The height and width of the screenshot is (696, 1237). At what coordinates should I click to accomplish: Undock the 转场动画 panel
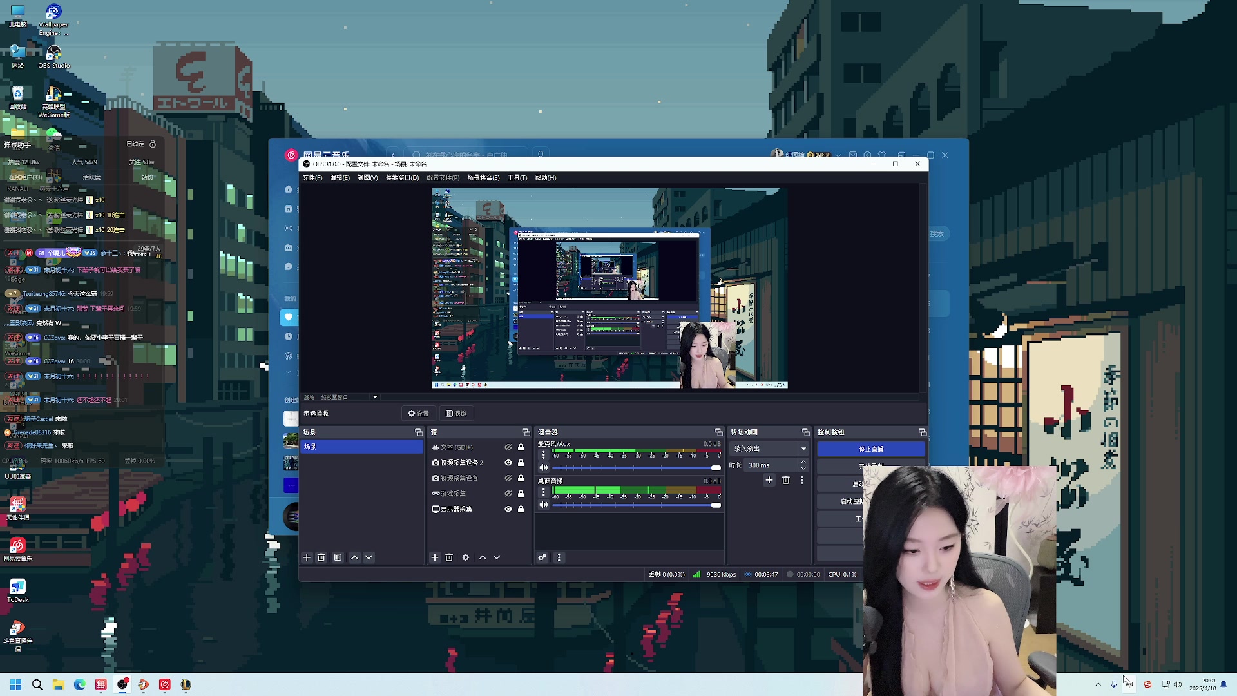click(x=805, y=432)
